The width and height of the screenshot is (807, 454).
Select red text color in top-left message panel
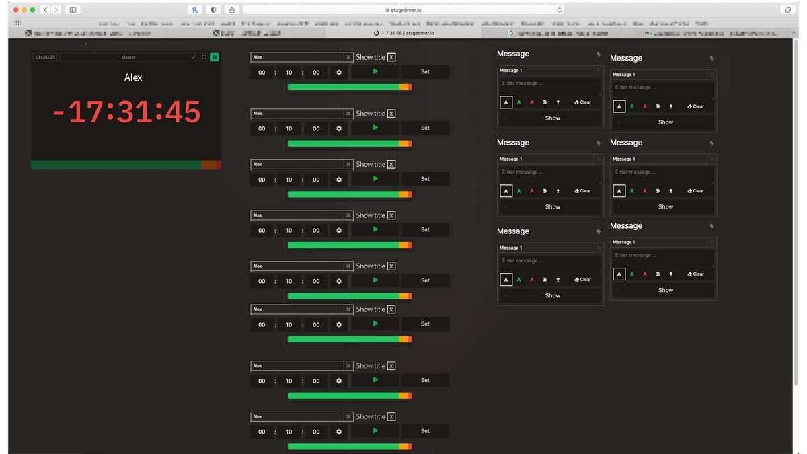point(532,102)
